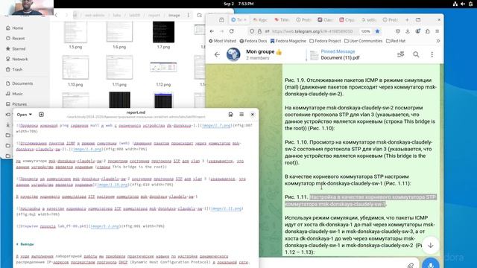Open volume icon in top bar
The image size is (477, 268).
463,4
